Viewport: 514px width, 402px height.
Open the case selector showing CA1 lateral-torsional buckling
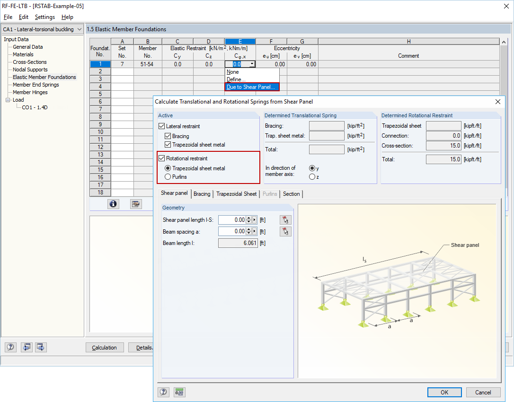tap(42, 29)
